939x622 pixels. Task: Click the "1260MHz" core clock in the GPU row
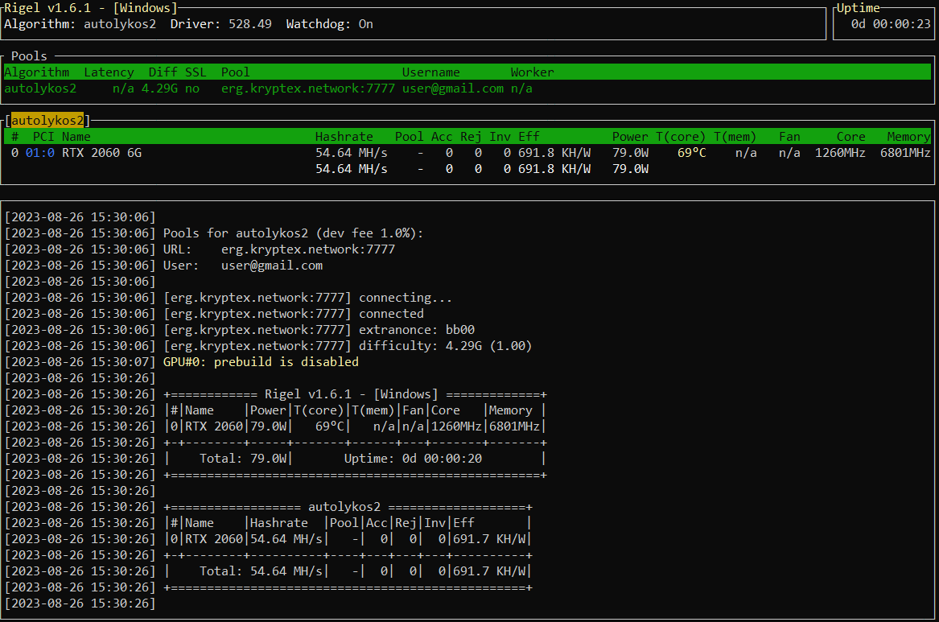click(x=840, y=153)
